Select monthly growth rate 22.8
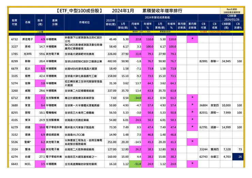The width and height of the screenshot is (252, 178). pyautogui.click(x=135, y=39)
